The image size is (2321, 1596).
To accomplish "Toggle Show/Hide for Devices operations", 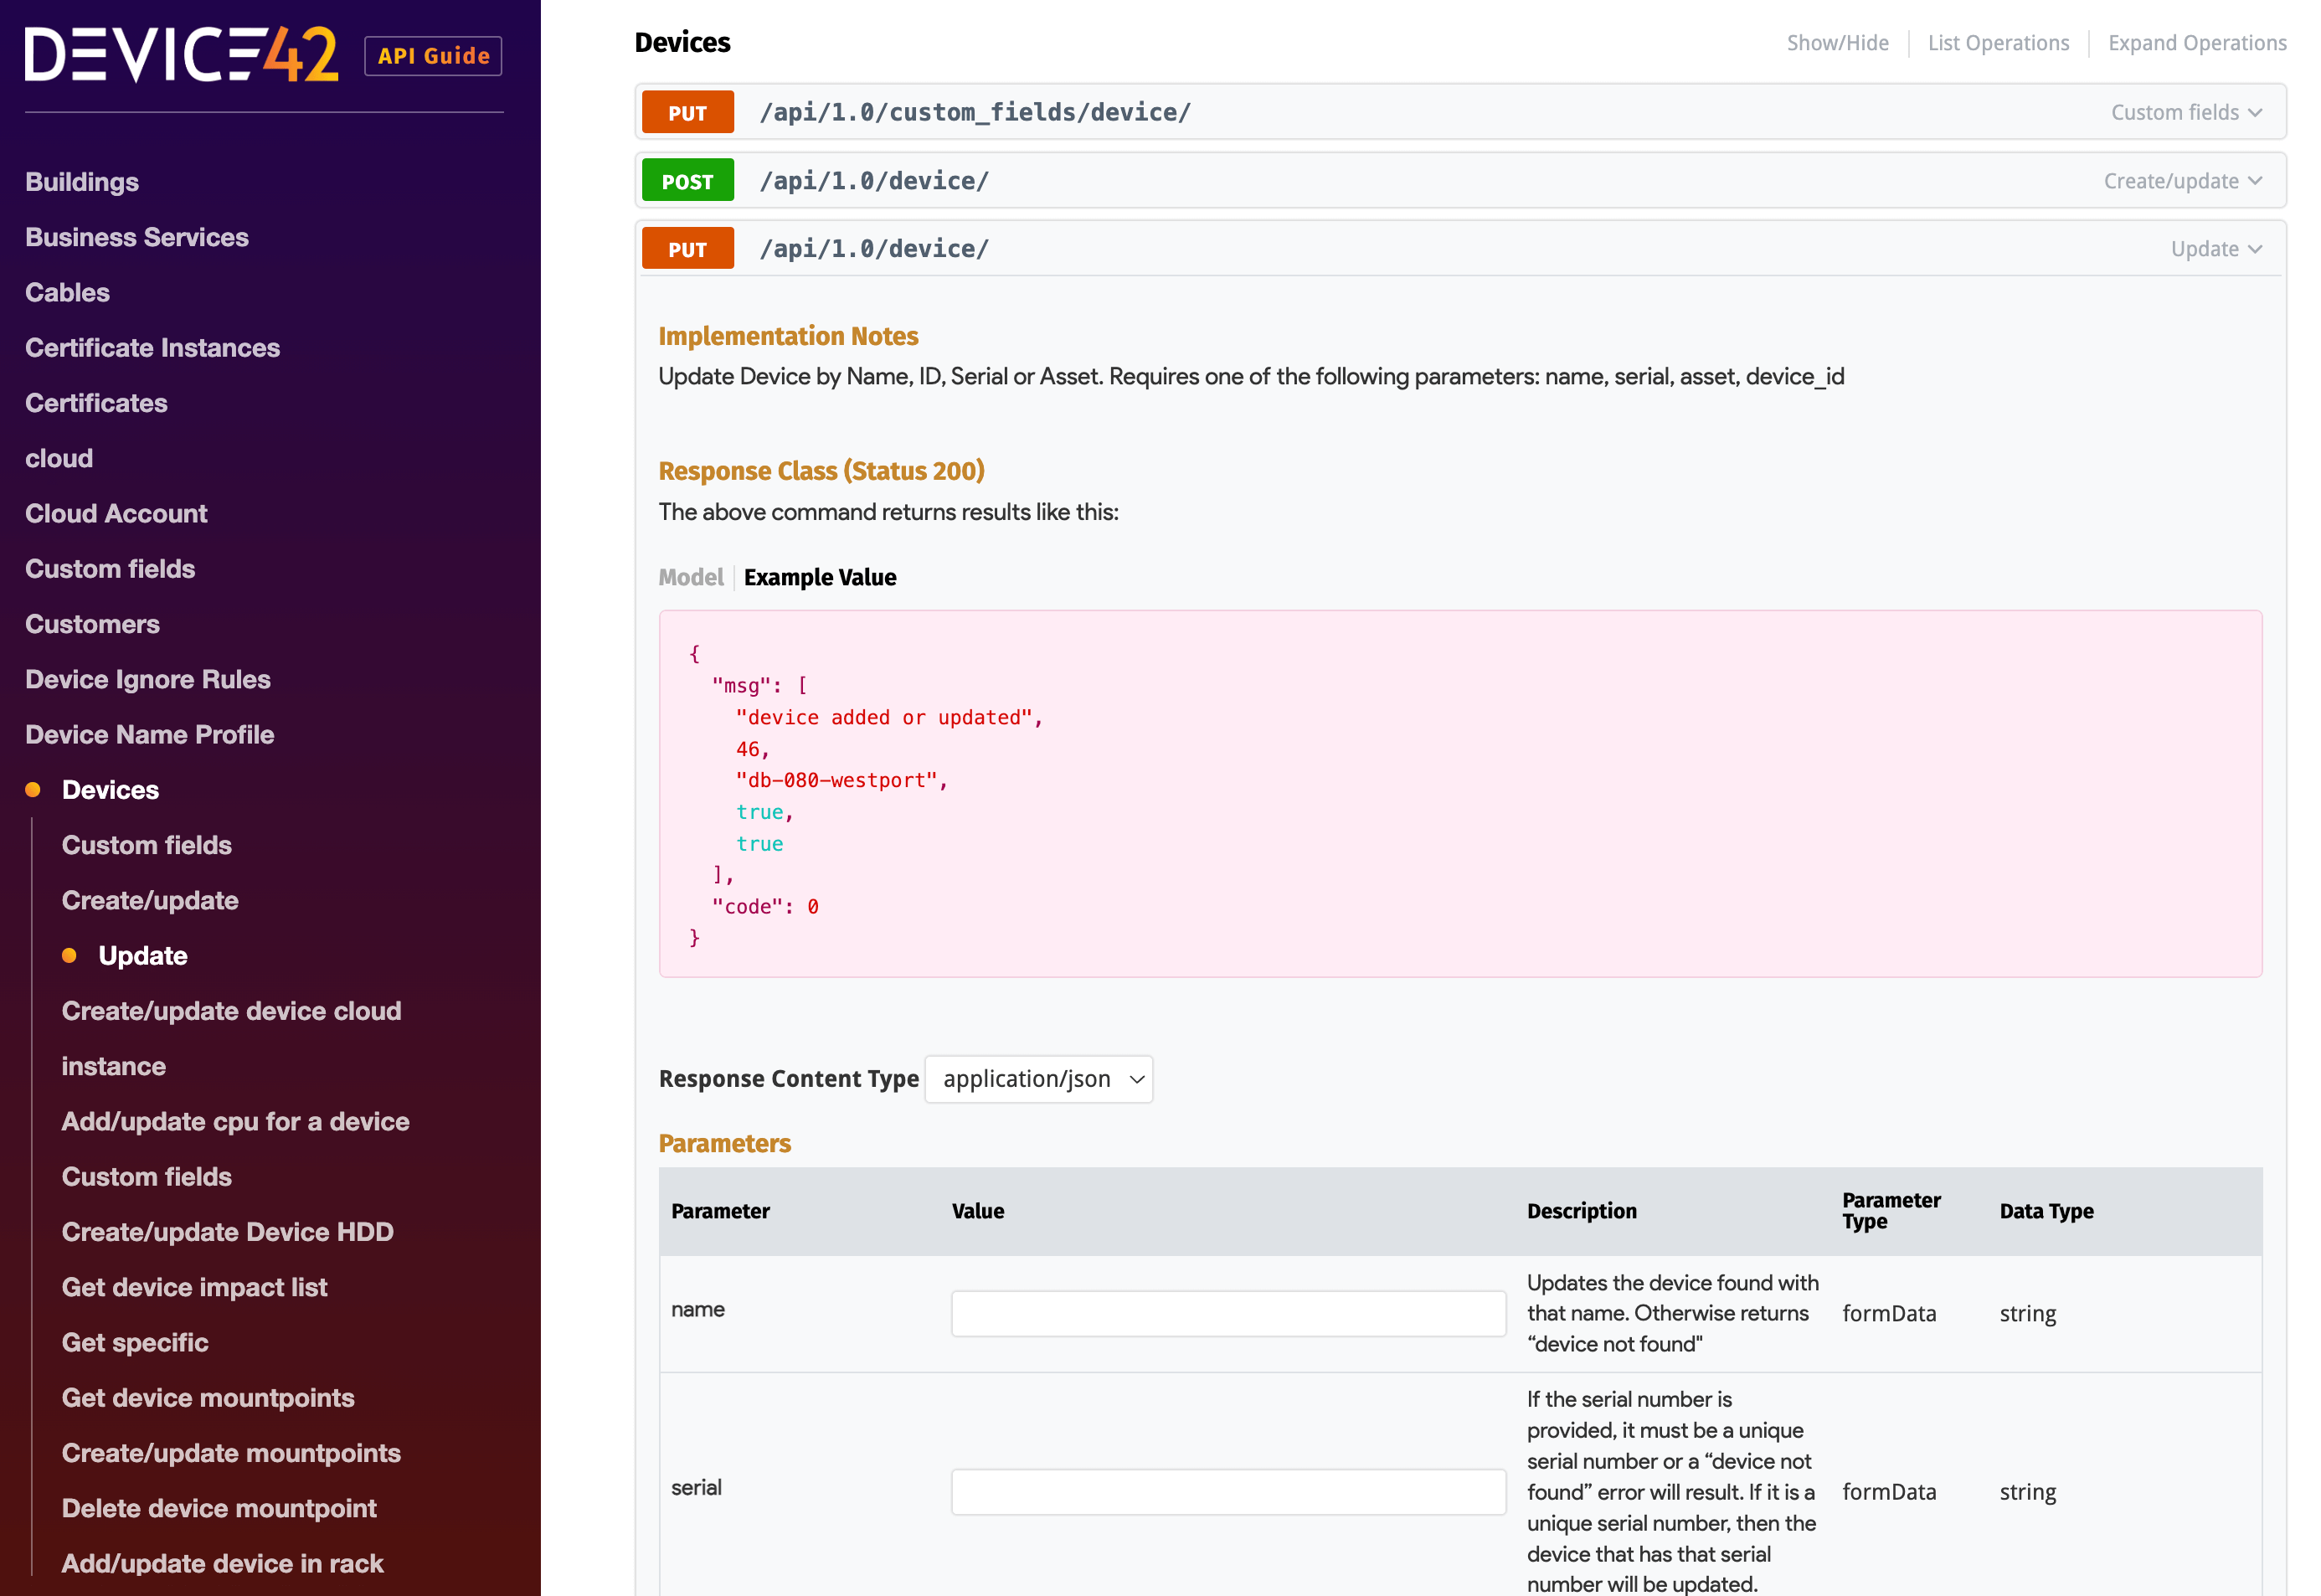I will point(1837,42).
